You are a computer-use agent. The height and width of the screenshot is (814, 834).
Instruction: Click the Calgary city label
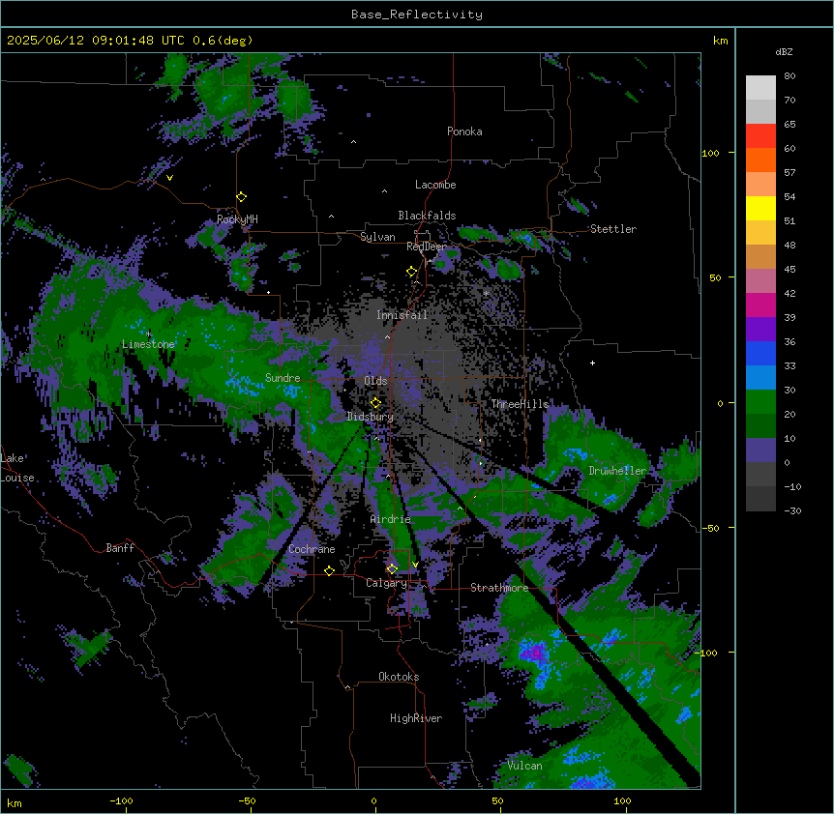tap(386, 583)
